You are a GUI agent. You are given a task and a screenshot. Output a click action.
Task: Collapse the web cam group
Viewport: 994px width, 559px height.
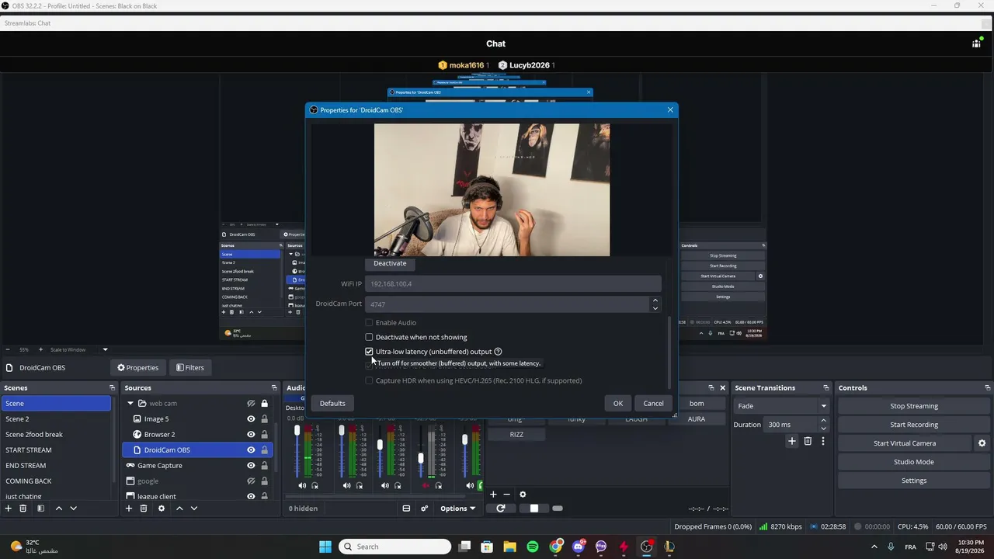click(x=130, y=404)
